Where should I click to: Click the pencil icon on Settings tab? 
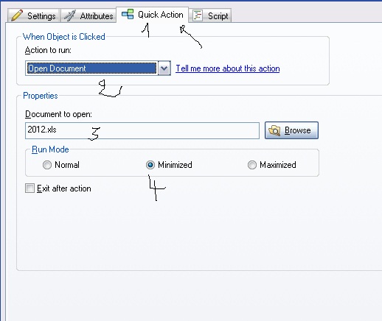pos(17,15)
